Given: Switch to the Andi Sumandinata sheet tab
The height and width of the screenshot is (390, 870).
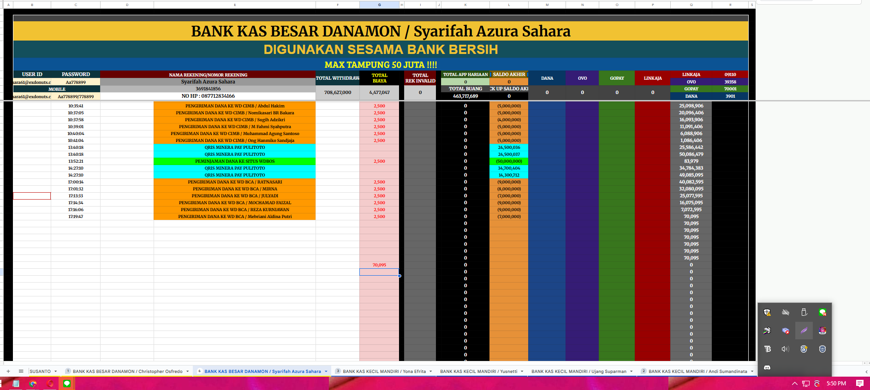Looking at the screenshot, I should [x=698, y=371].
